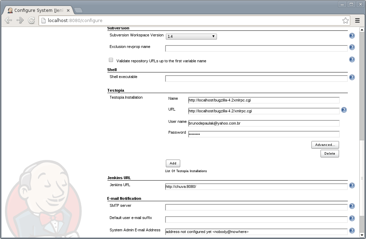
Task: Edit the Testopia User name field
Action: tap(264, 123)
